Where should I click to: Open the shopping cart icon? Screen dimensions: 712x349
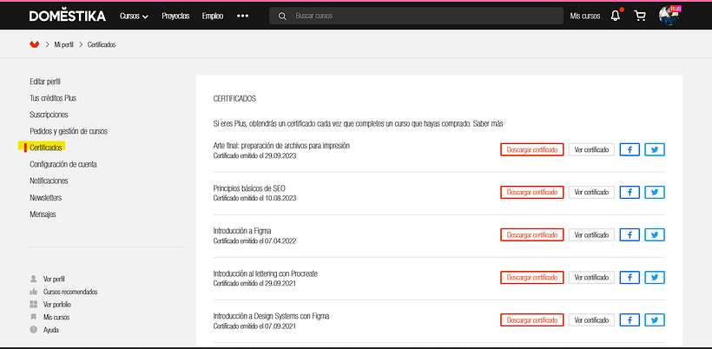coord(640,16)
